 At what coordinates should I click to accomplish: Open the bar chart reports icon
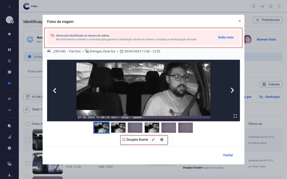[x=9, y=137]
